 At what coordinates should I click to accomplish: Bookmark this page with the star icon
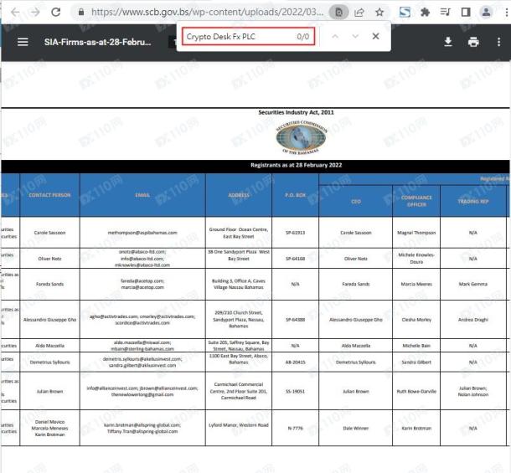click(x=379, y=13)
